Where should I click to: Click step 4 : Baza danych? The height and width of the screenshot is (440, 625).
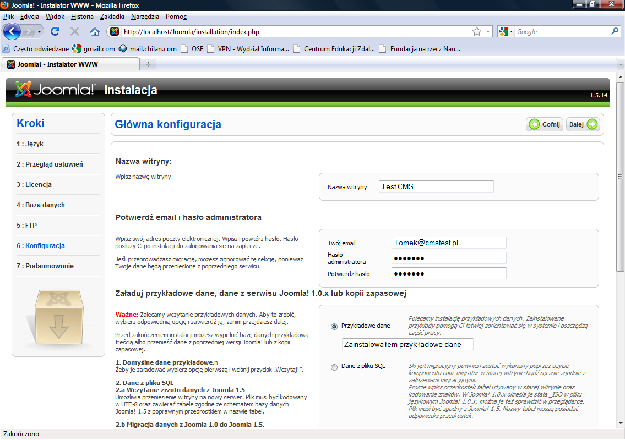pyautogui.click(x=41, y=205)
